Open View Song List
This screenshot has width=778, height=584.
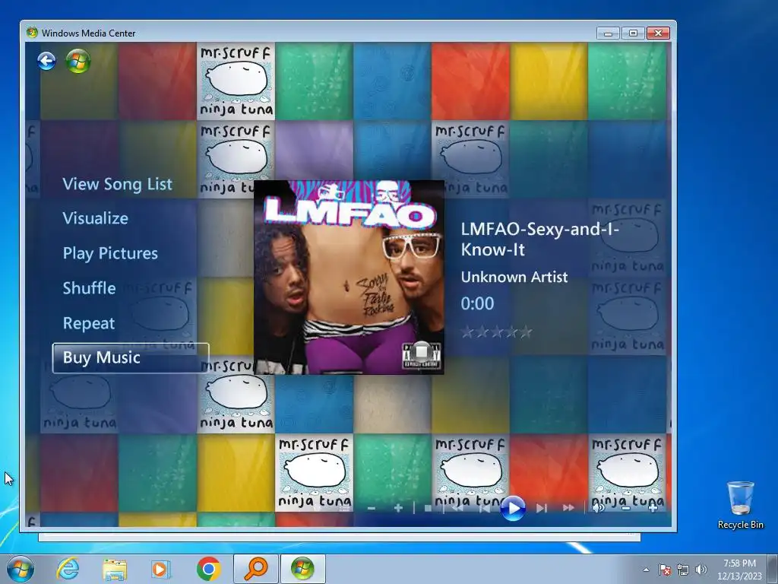(x=117, y=184)
